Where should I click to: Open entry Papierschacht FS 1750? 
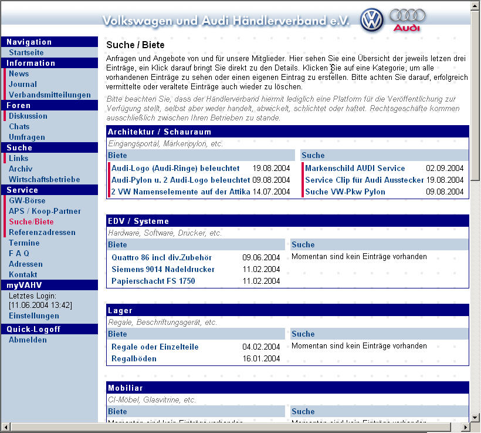point(153,281)
